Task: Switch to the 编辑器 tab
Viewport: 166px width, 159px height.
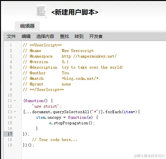Action: tap(27, 26)
